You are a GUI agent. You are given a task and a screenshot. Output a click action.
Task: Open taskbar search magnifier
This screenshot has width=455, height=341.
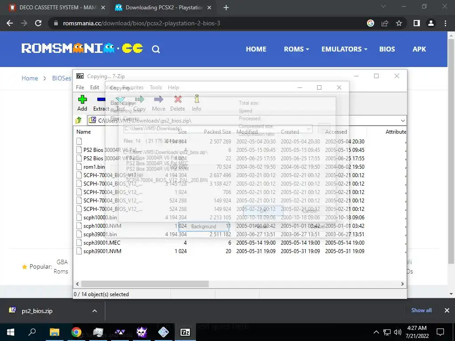(32, 332)
